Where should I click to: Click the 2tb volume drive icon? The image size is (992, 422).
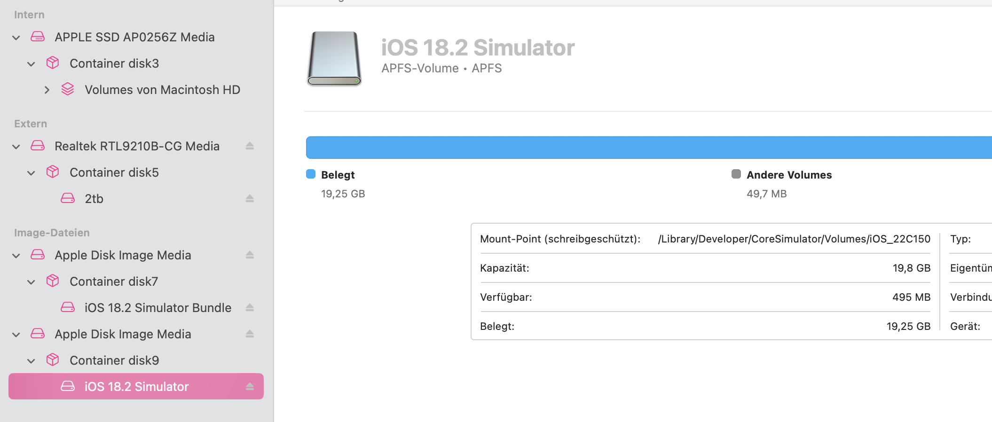click(x=68, y=198)
